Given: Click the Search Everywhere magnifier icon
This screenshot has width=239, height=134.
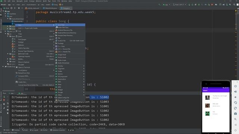Looking at the screenshot, I should pos(234,4).
